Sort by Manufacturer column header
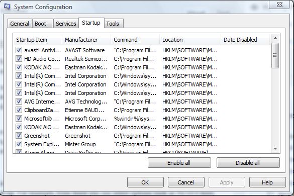This screenshot has width=294, height=196. (86, 40)
